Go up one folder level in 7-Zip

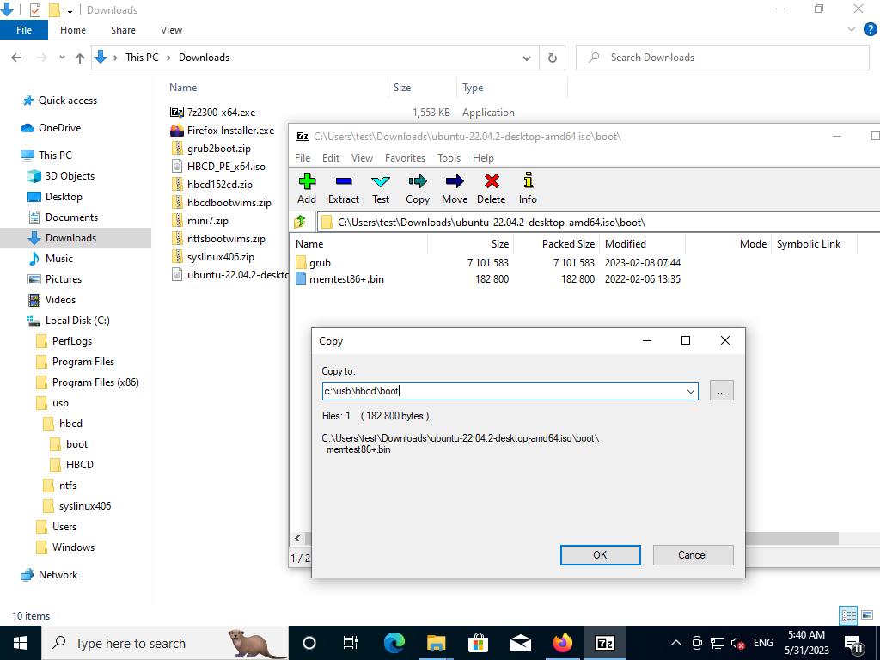pos(300,222)
